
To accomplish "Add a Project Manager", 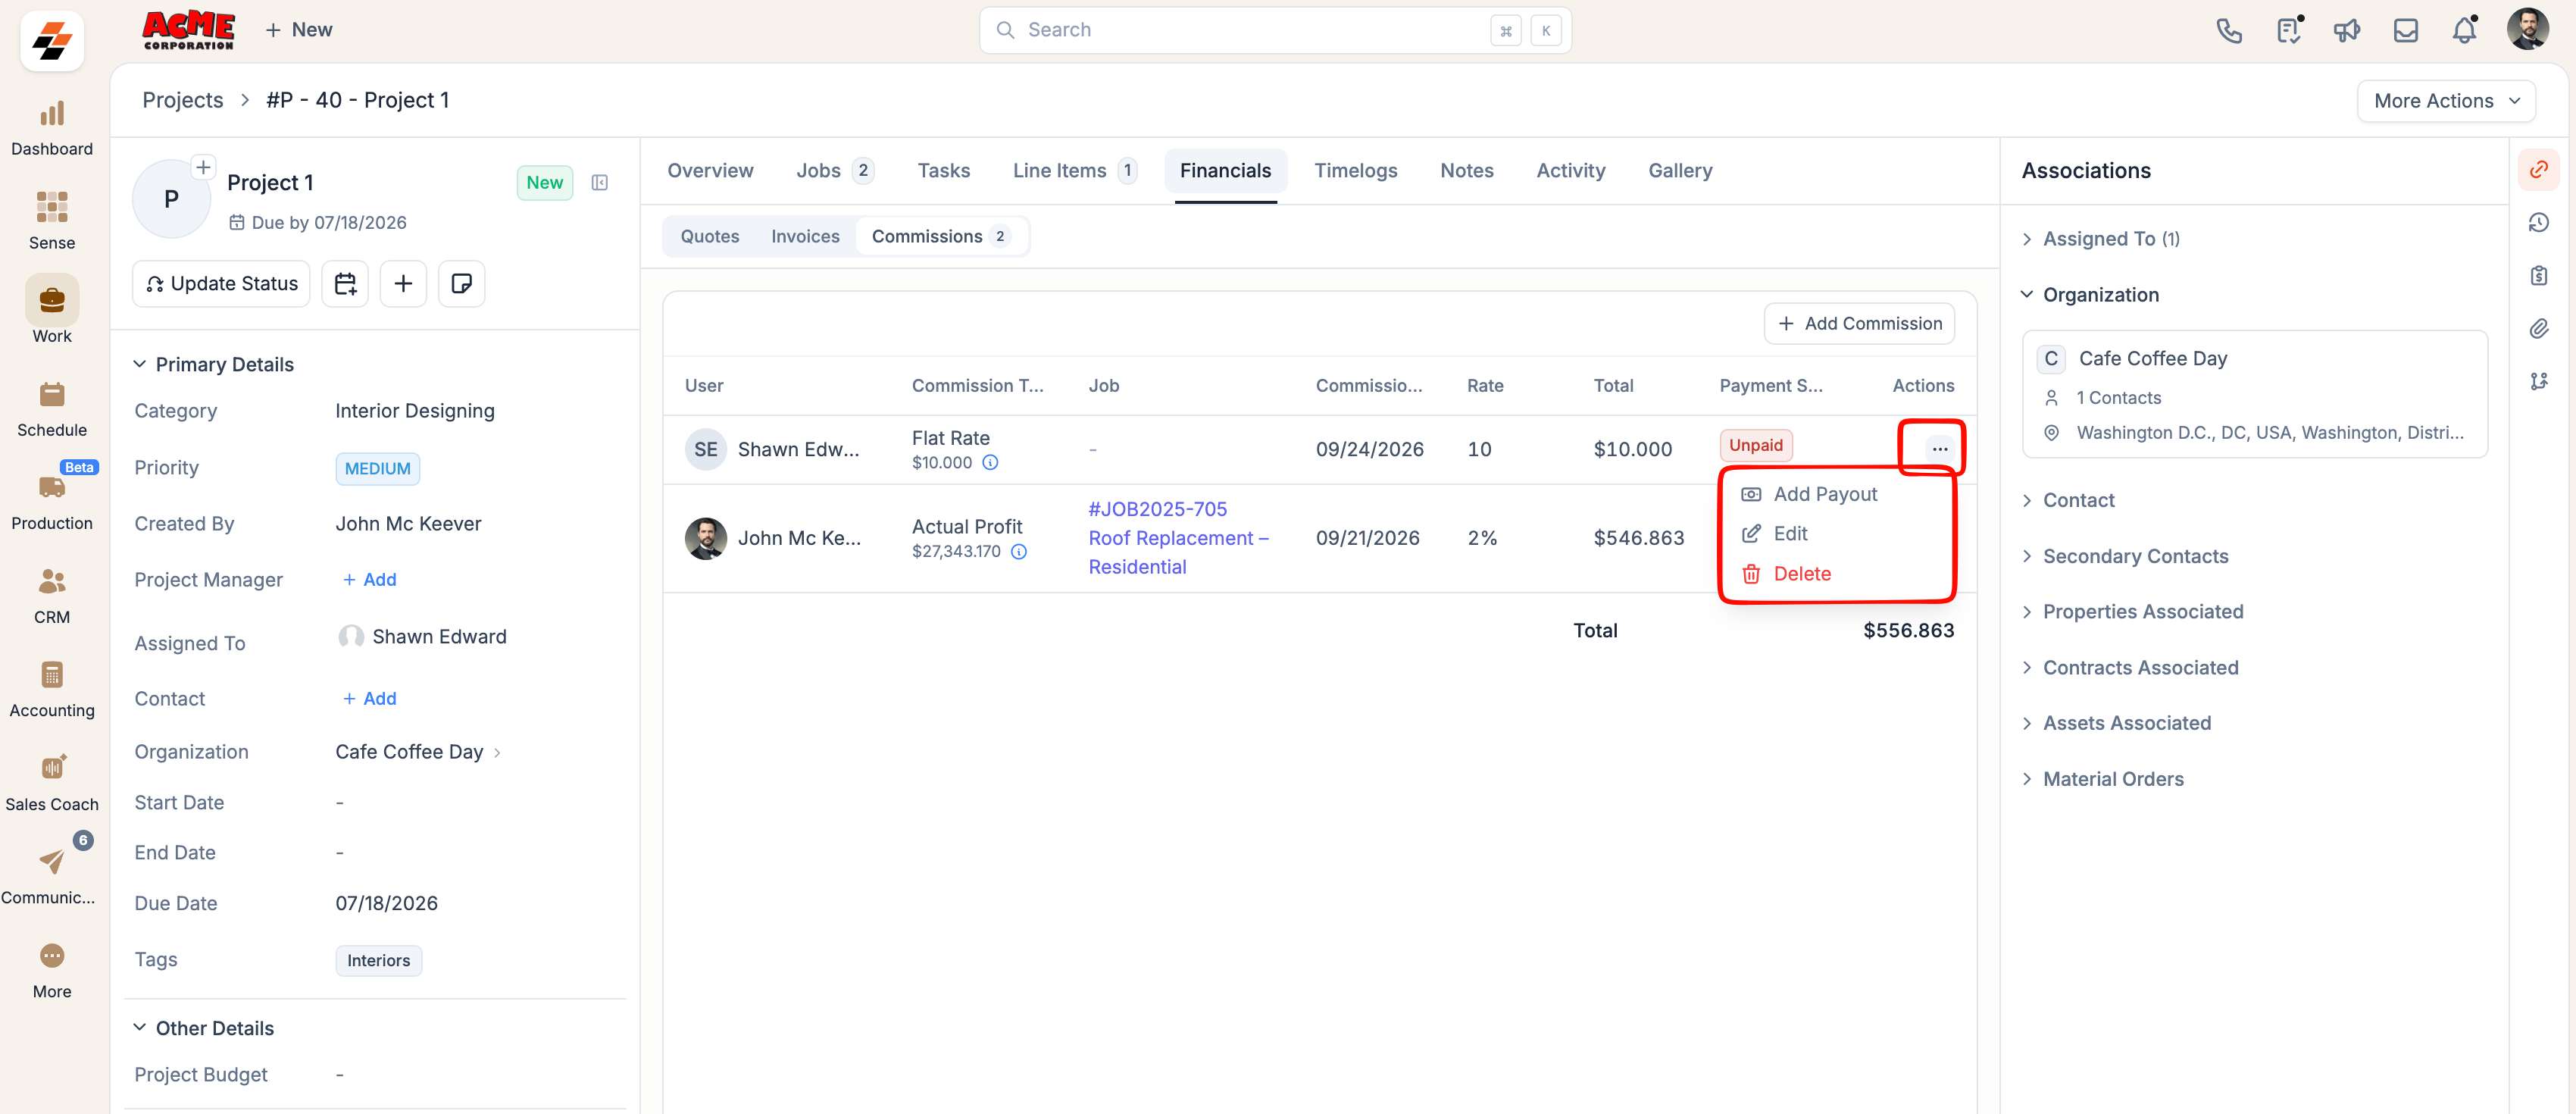I will (369, 580).
